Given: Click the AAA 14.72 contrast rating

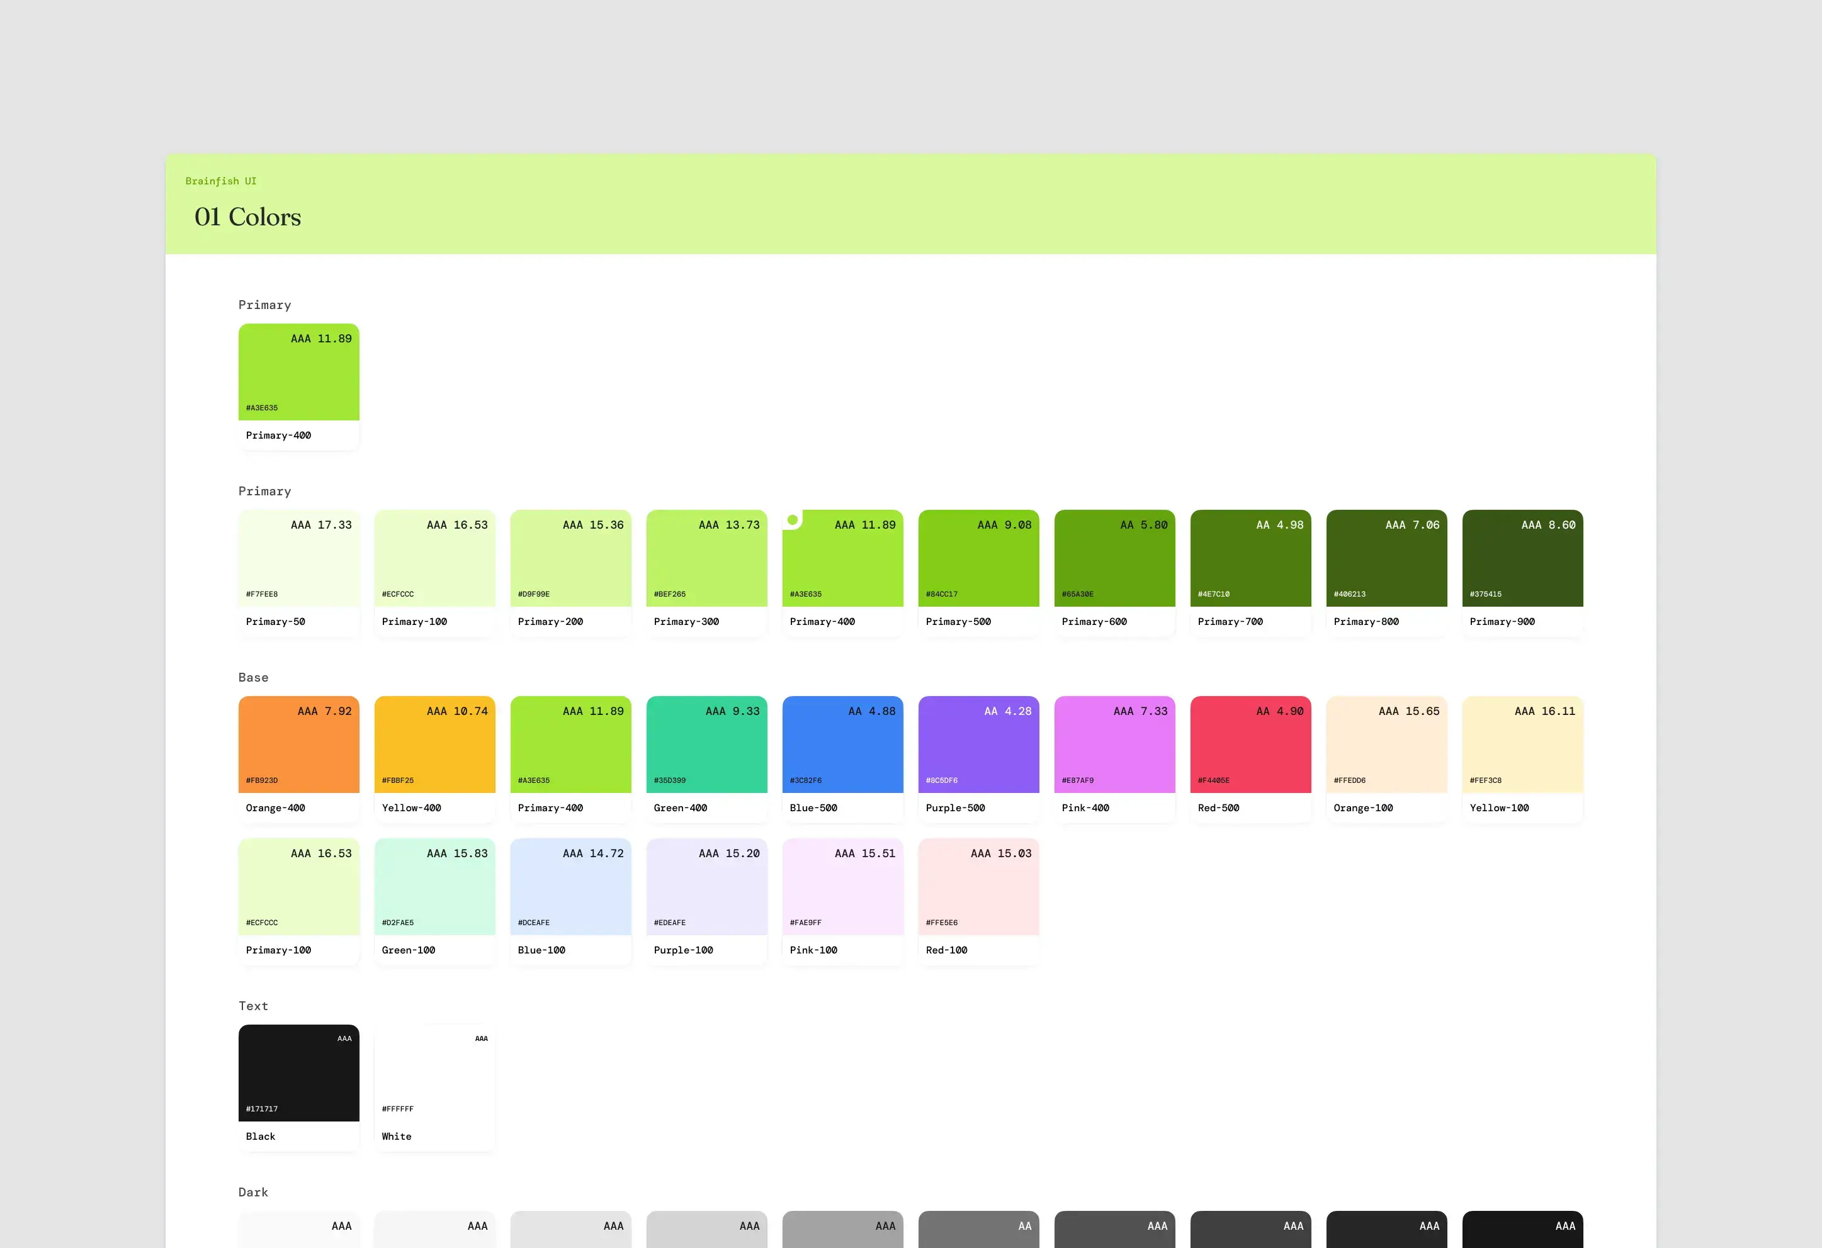Looking at the screenshot, I should pyautogui.click(x=594, y=853).
